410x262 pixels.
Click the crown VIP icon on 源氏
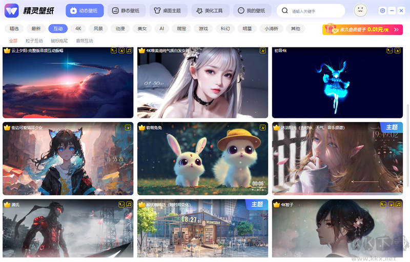(x=7, y=204)
